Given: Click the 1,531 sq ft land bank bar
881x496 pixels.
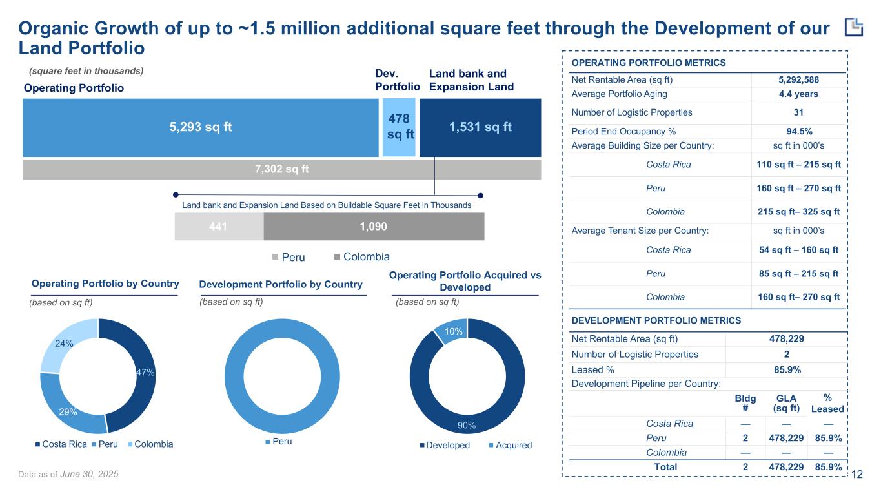Looking at the screenshot, I should pyautogui.click(x=480, y=128).
